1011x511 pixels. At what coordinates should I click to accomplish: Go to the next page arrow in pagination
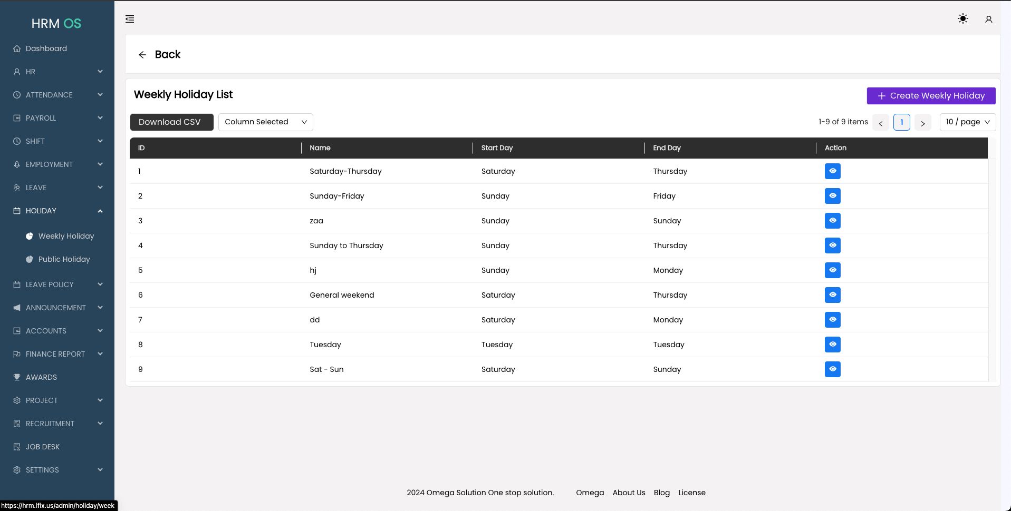pyautogui.click(x=922, y=122)
